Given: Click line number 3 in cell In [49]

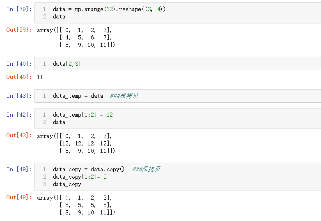Looking at the screenshot, I should 45,184.
